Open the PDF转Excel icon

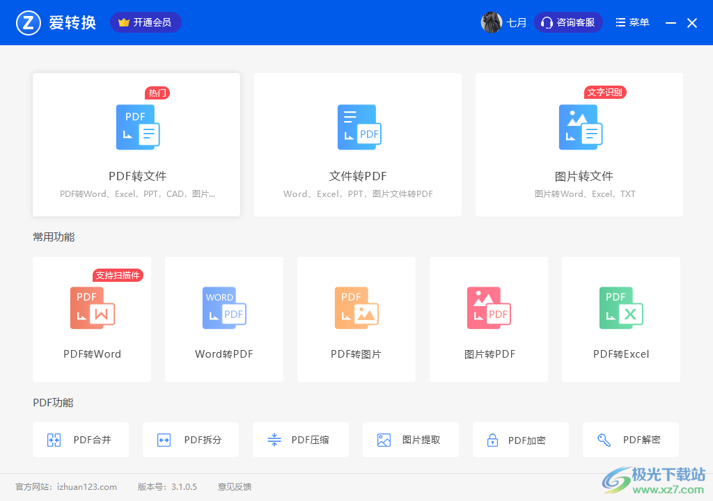coord(621,308)
